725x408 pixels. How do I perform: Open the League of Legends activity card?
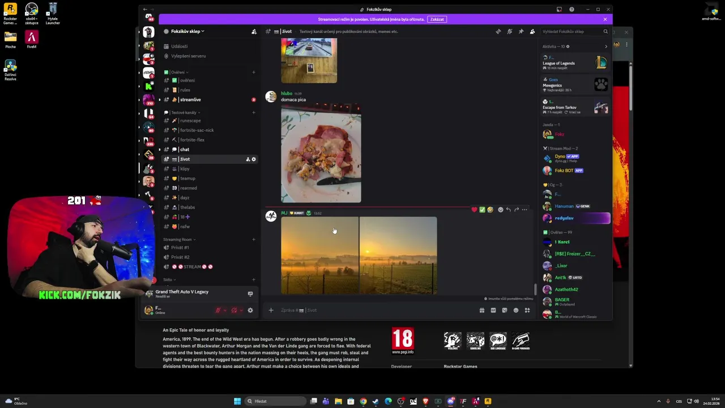[575, 62]
